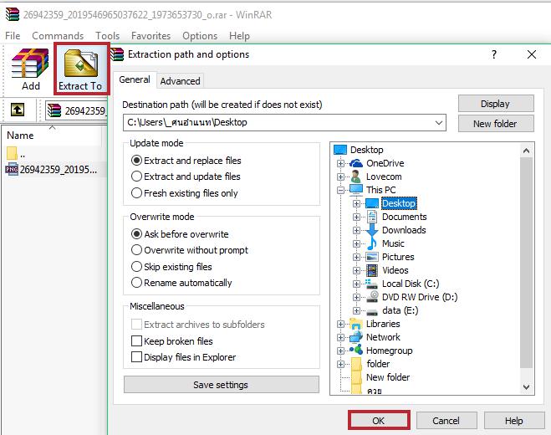Viewport: 551px width, 435px height.
Task: Click the 'New folder' icon in tree
Action: tap(356, 377)
